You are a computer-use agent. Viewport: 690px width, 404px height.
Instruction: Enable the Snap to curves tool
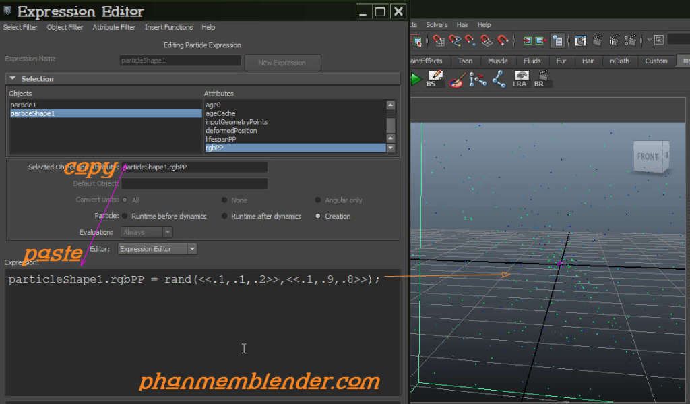click(x=456, y=40)
